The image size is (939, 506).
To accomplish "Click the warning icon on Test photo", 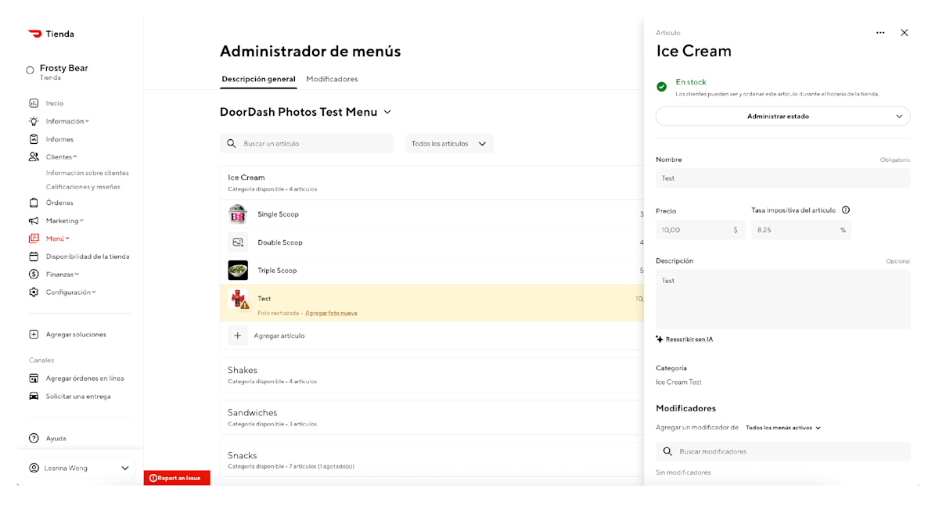I will (244, 305).
